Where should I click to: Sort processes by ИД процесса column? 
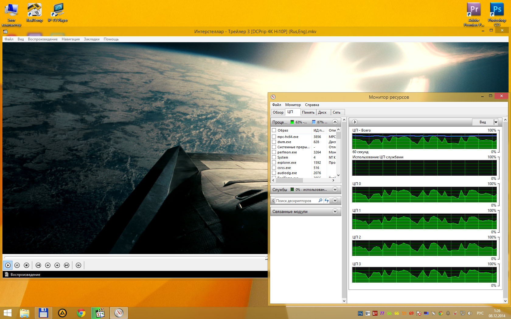pyautogui.click(x=319, y=130)
